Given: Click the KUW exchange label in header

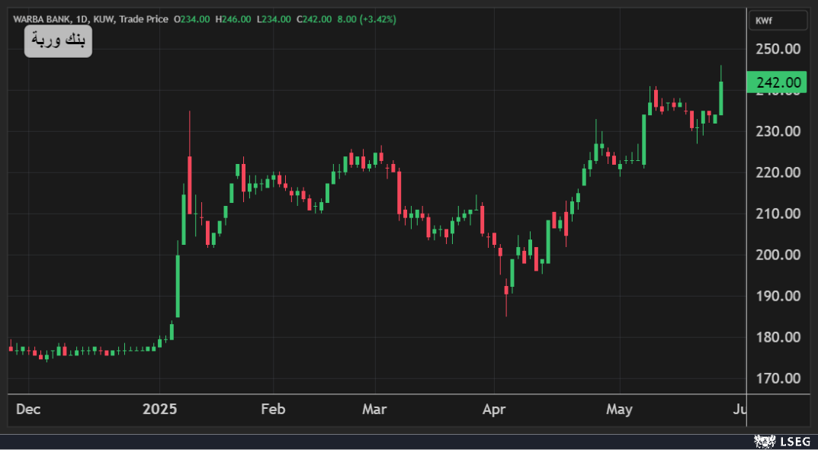Looking at the screenshot, I should 105,19.
